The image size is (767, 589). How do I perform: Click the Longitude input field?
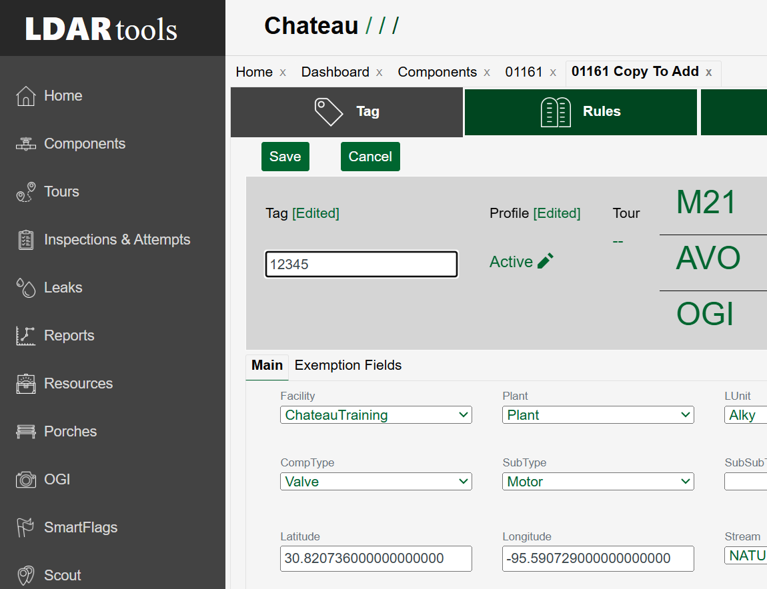(598, 559)
